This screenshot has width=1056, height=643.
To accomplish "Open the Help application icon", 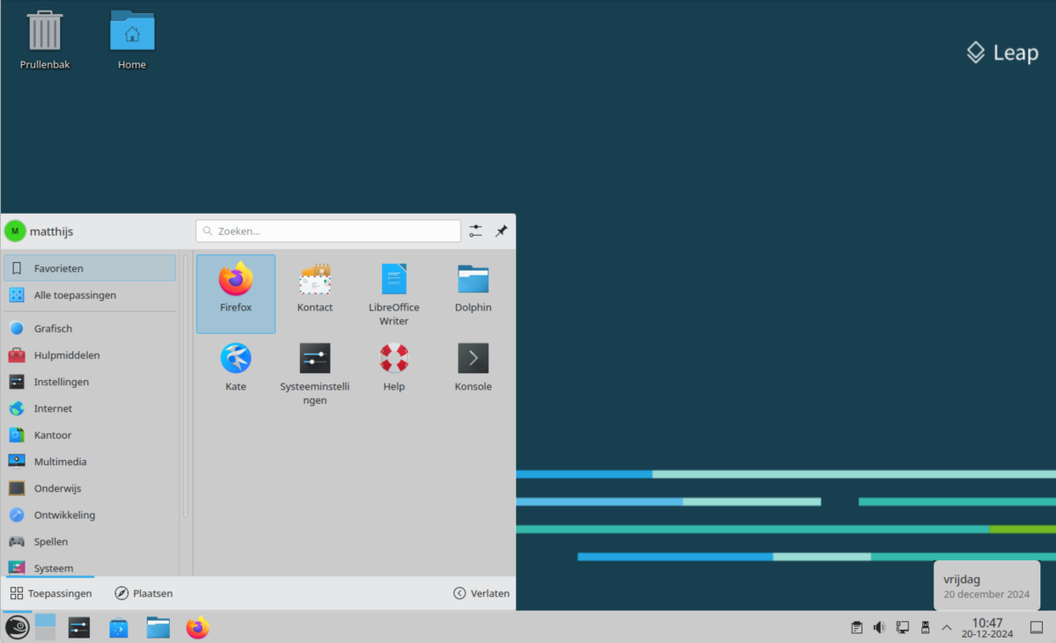I will pyautogui.click(x=393, y=367).
